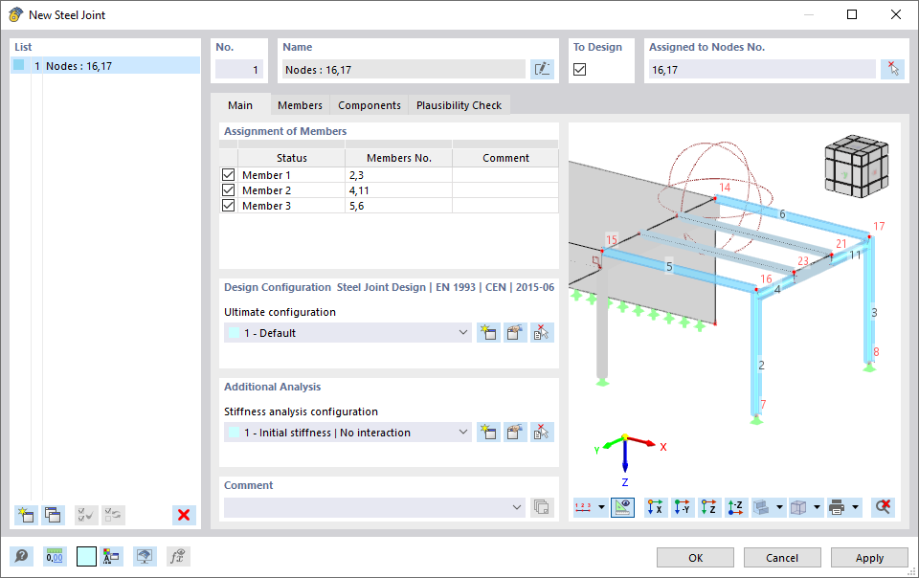Open the formula fx icon
Image resolution: width=919 pixels, height=578 pixels.
(x=178, y=556)
